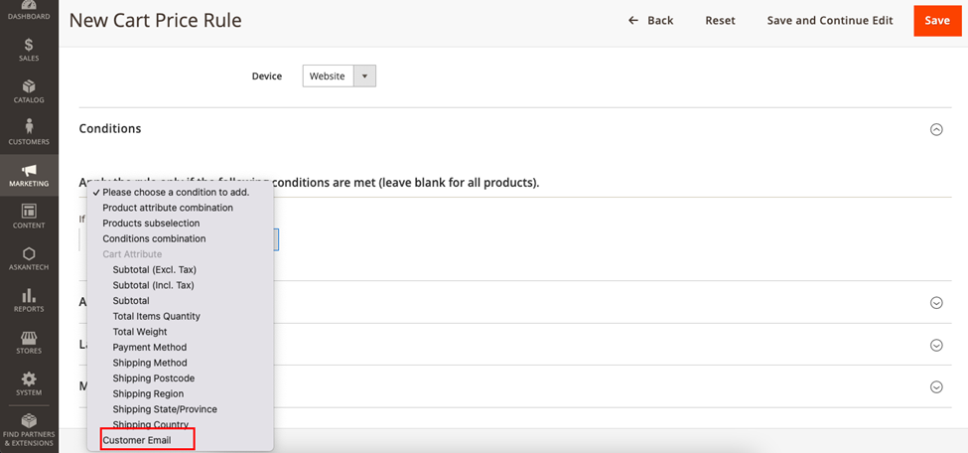Open the Content sidebar section
This screenshot has width=968, height=453.
click(x=29, y=217)
